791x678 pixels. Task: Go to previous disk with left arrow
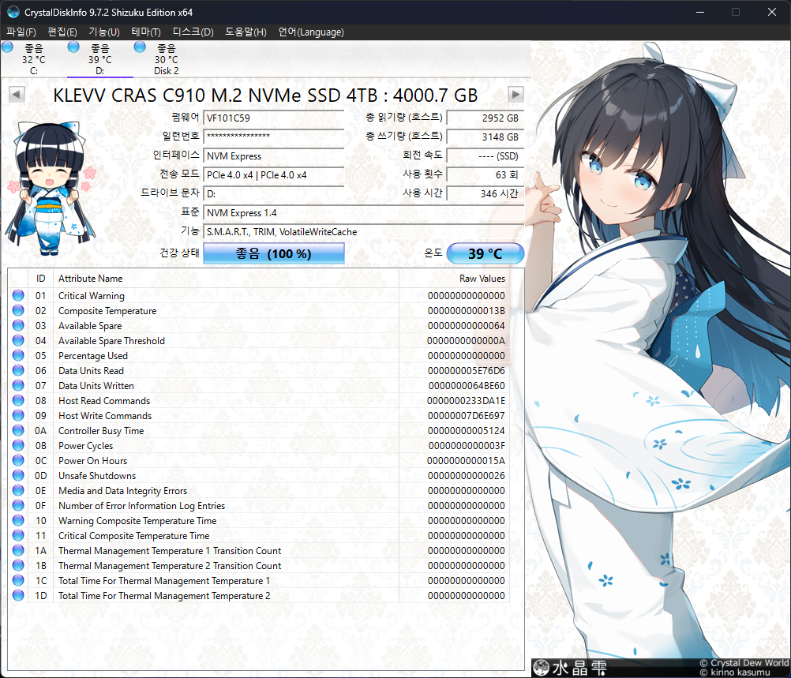[x=16, y=95]
